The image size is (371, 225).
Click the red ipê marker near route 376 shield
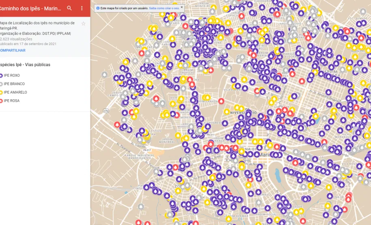coord(117,125)
